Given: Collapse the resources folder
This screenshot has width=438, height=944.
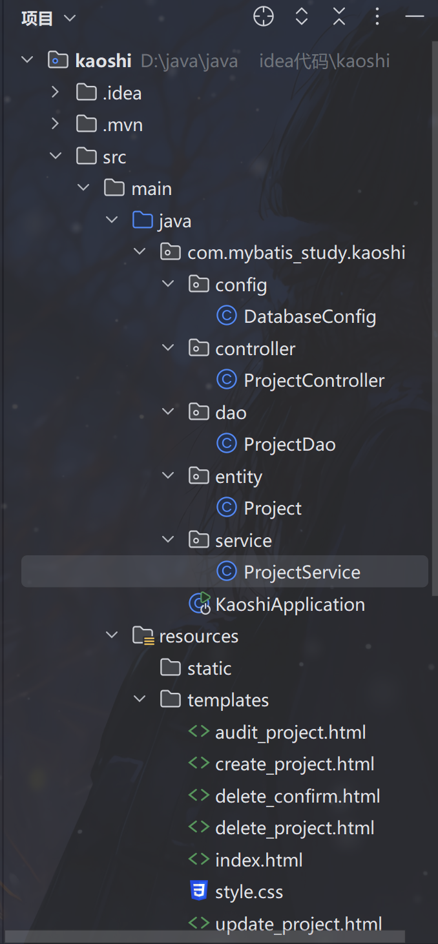Looking at the screenshot, I should coord(112,635).
